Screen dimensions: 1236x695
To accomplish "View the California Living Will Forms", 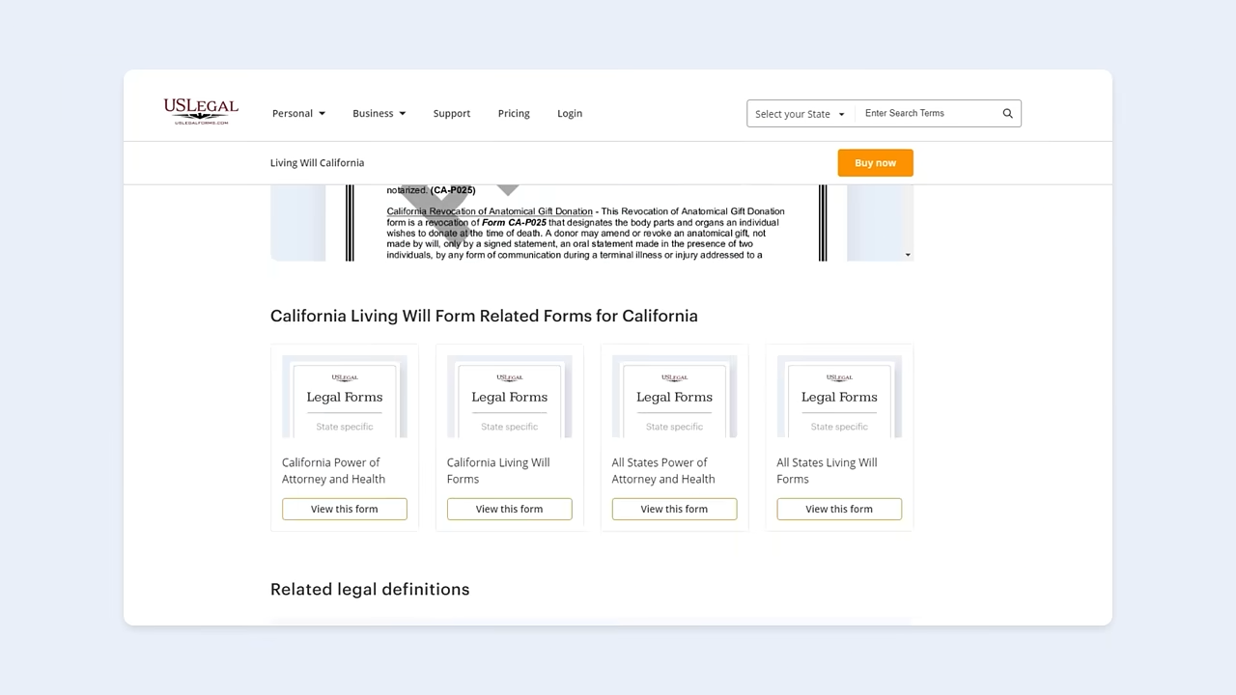I will tap(509, 509).
